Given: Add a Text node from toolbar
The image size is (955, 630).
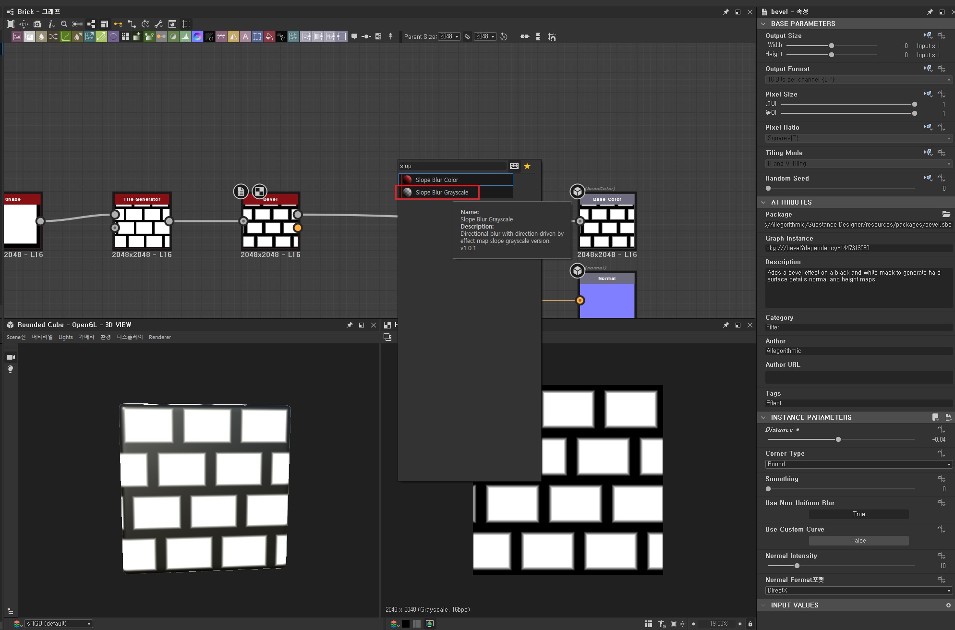Looking at the screenshot, I should [x=245, y=36].
